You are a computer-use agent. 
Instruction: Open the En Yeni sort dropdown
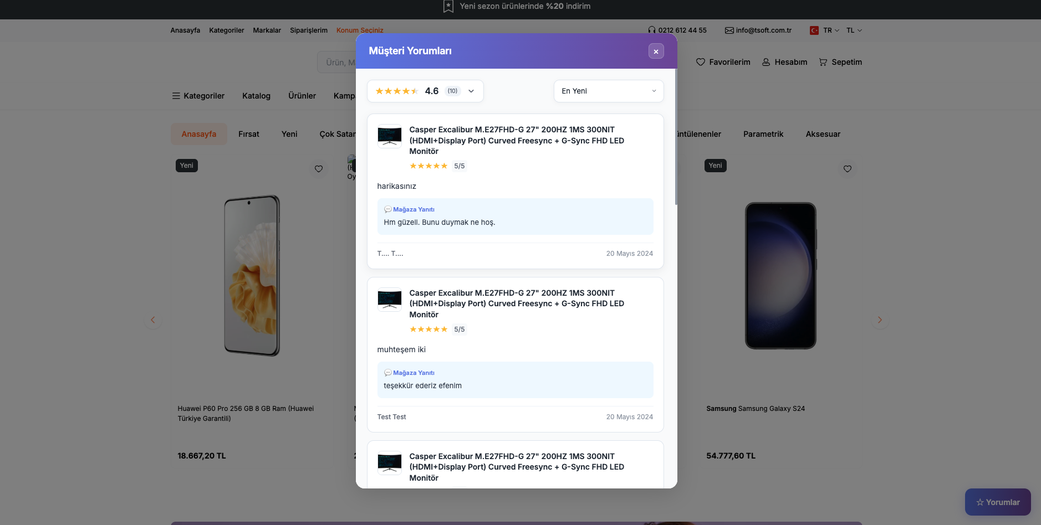click(x=608, y=91)
